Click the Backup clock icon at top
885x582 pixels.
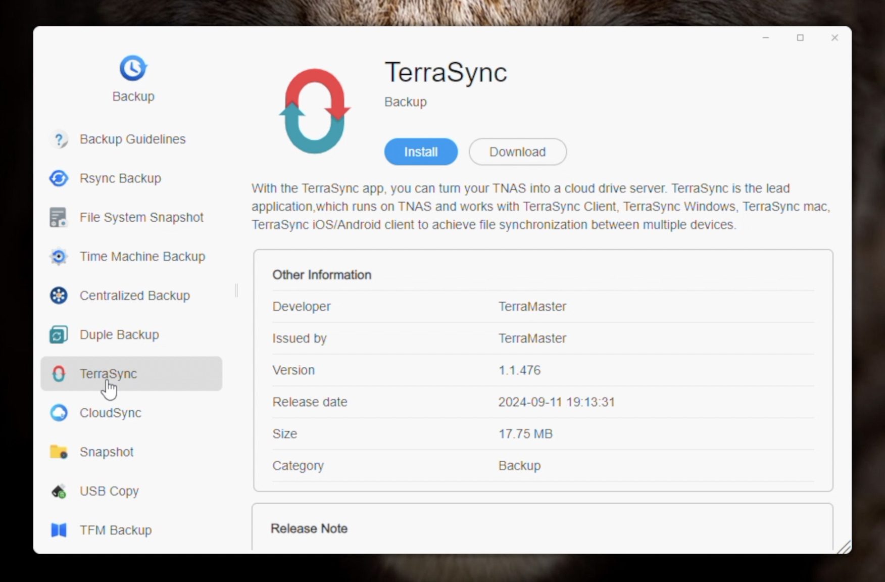click(133, 68)
